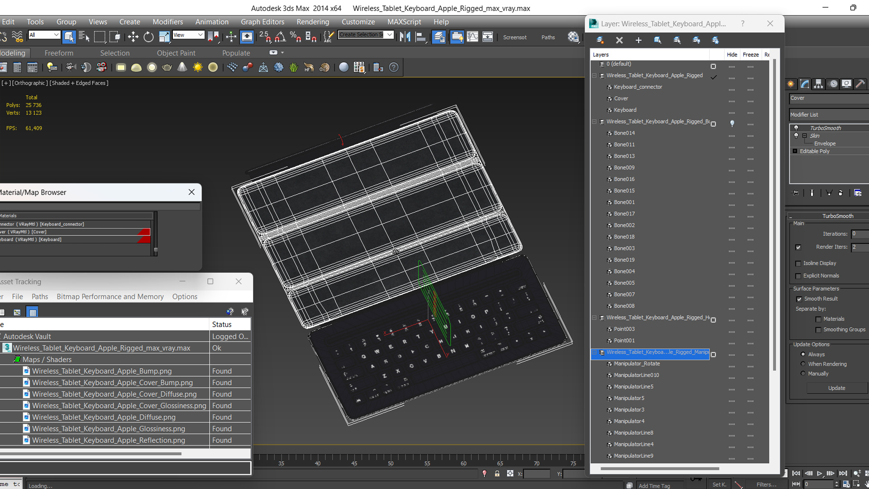
Task: Click the Align tool icon
Action: (421, 37)
